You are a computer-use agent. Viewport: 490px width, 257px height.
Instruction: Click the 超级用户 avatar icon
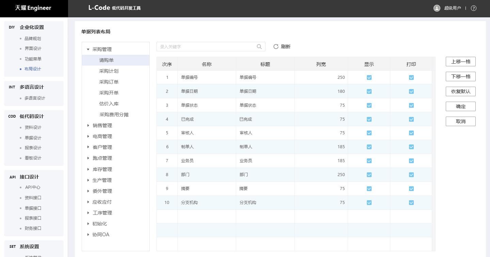point(437,8)
